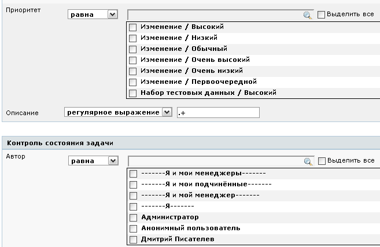This screenshot has width=380, height=247.
Task: Click the magnifier icon in Приоритет search field
Action: 308,14
